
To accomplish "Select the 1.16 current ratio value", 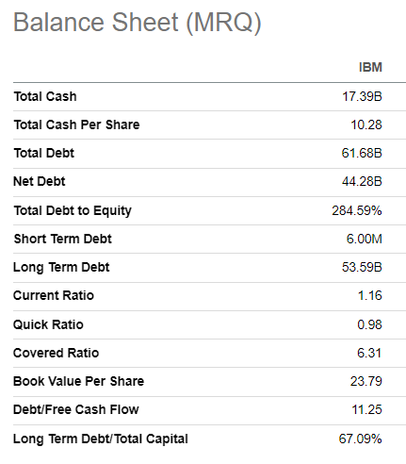I will (x=370, y=295).
